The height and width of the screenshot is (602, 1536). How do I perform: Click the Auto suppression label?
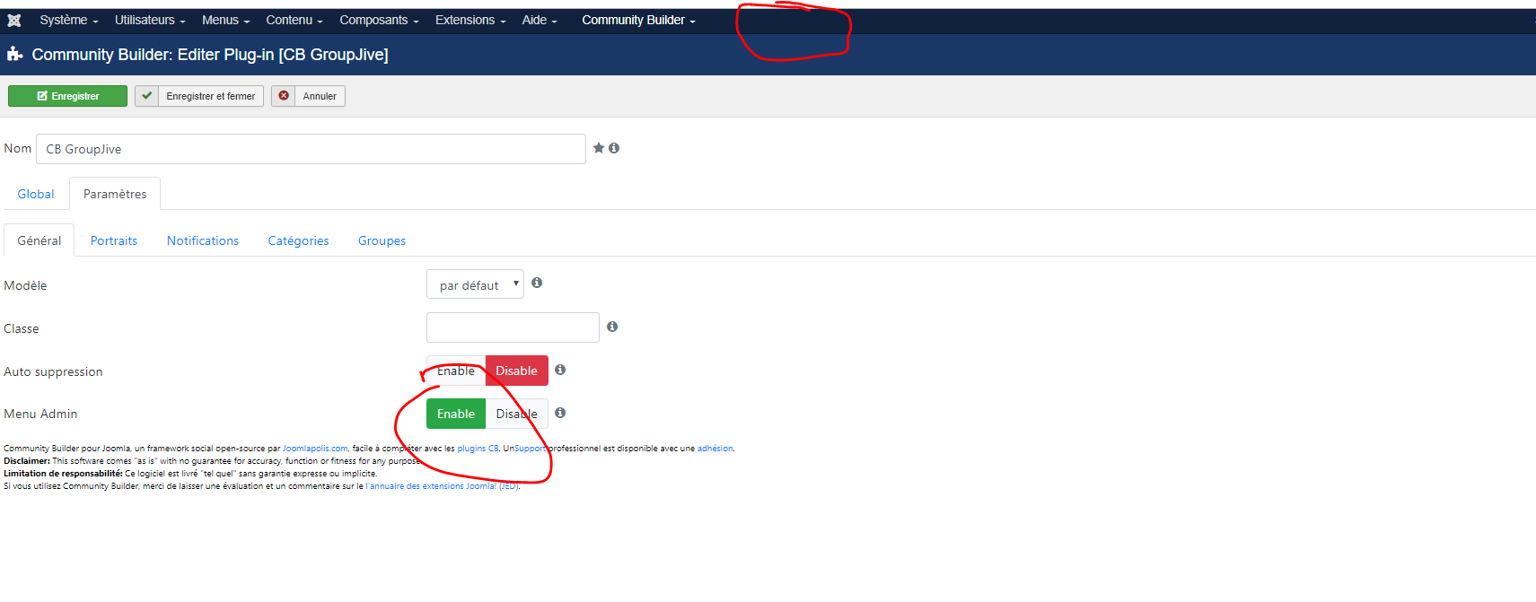[x=53, y=371]
